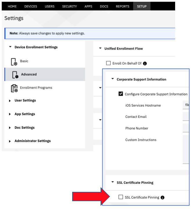Open the DOCS menu

click(x=104, y=6)
